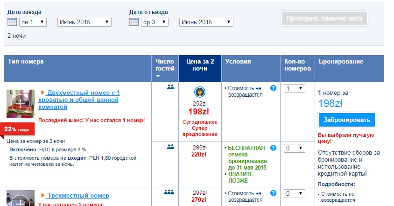This screenshot has height=206, width=394.
Task: Open room quantity dropdown for the 220zł offer
Action: tap(295, 148)
